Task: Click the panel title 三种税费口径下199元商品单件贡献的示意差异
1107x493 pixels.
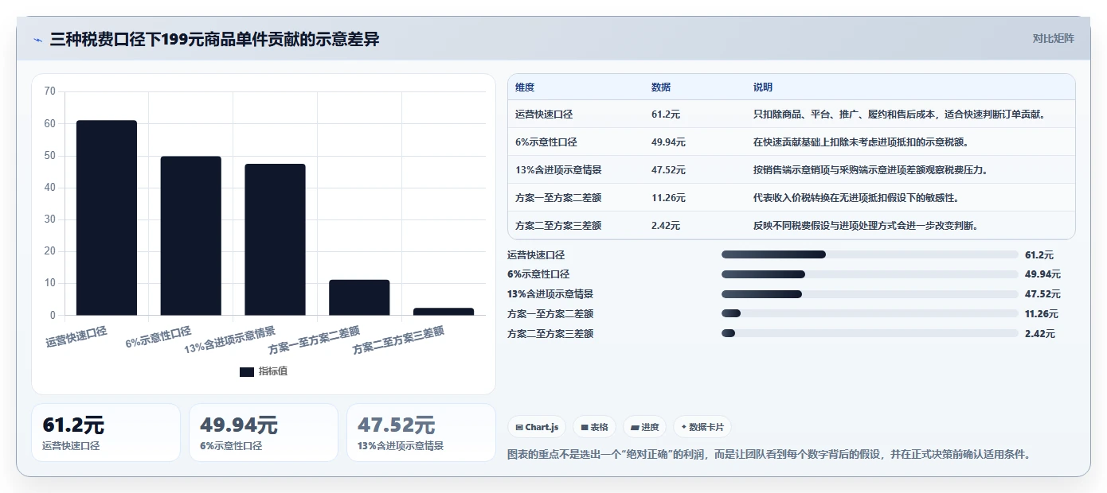Action: (214, 39)
